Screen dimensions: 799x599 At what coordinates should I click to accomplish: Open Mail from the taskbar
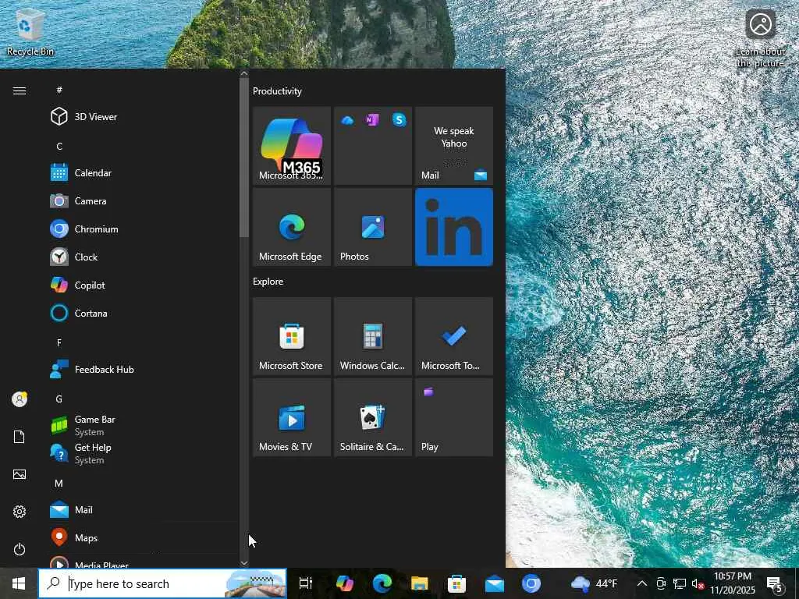tap(494, 583)
